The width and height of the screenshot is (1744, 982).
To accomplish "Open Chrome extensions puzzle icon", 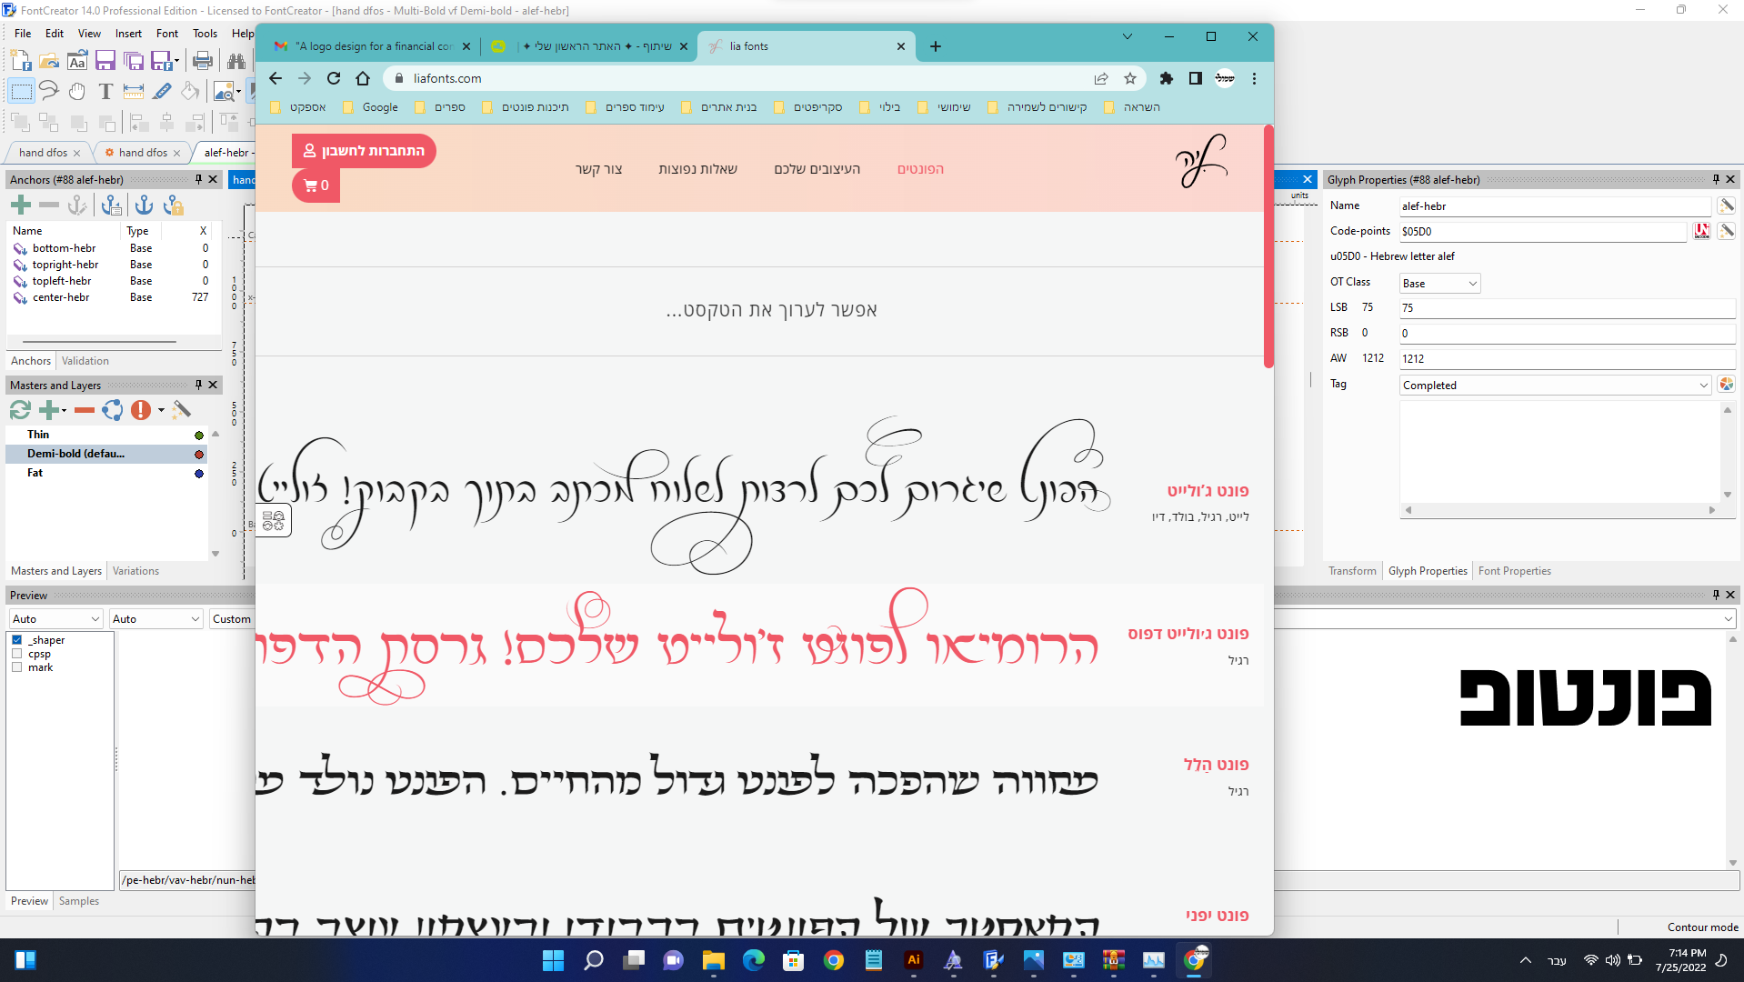I will 1167,78.
